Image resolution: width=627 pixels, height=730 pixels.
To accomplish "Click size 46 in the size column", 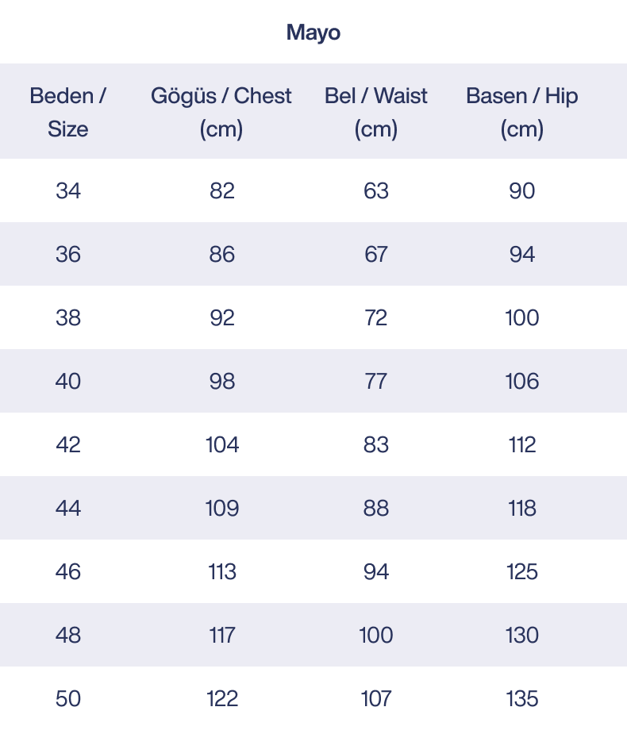I will coord(68,572).
